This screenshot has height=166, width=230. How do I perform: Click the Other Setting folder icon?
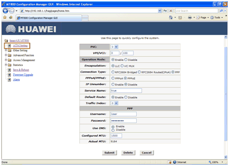coord(10,50)
